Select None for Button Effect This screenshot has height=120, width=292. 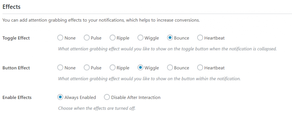click(x=60, y=68)
